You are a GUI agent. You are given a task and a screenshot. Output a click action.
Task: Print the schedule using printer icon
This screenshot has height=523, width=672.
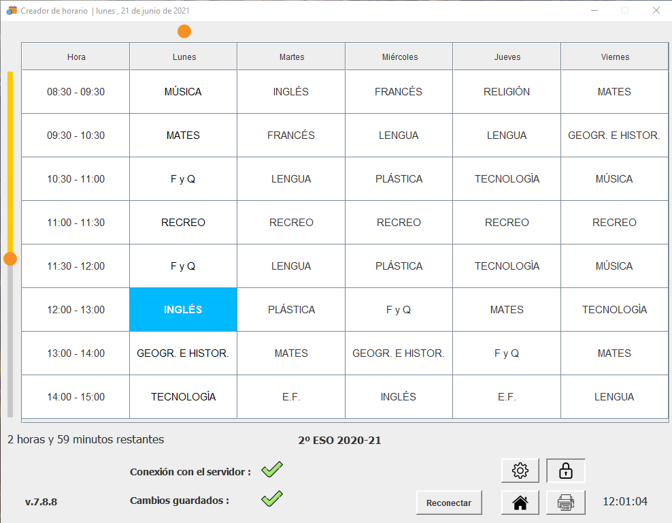click(x=565, y=503)
